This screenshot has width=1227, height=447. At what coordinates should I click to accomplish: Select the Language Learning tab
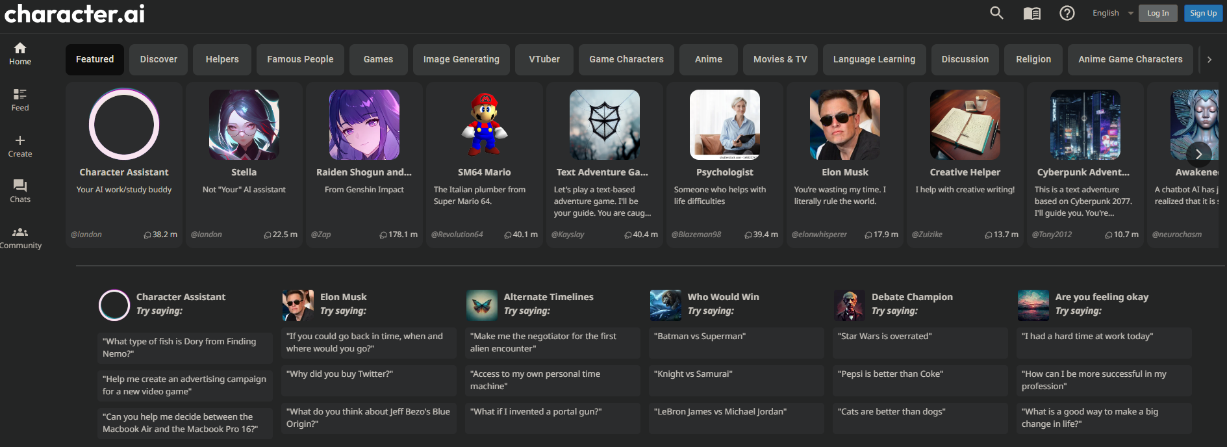874,59
